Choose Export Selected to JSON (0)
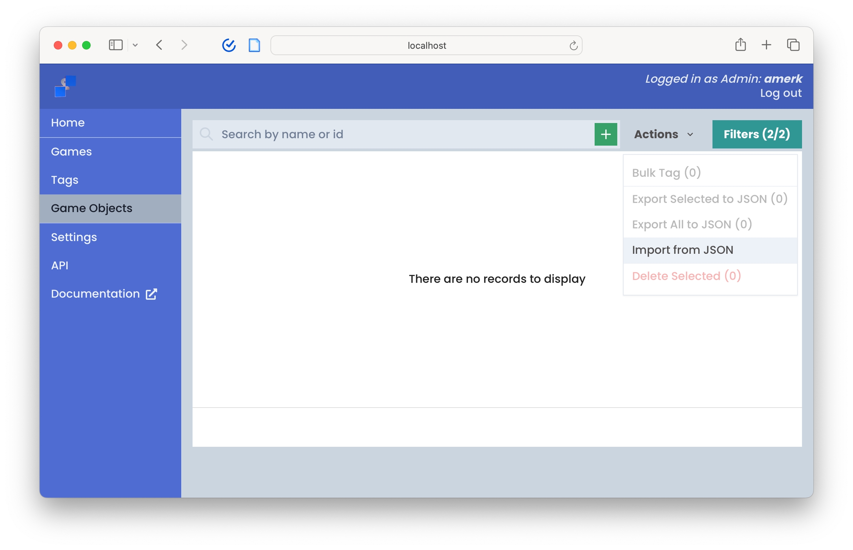The image size is (853, 550). [x=710, y=199]
